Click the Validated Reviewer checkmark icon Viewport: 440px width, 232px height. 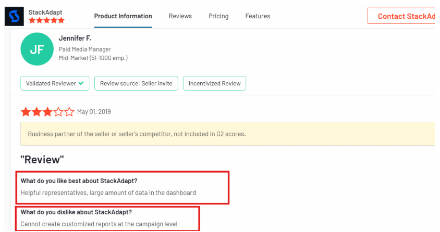[81, 83]
